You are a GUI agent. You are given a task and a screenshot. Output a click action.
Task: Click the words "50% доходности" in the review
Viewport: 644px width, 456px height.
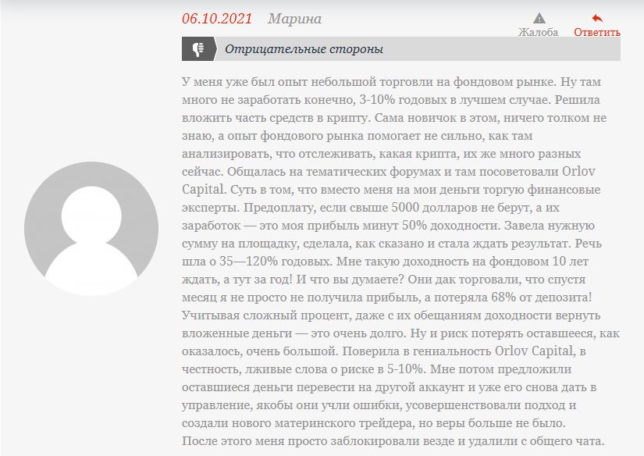(450, 226)
